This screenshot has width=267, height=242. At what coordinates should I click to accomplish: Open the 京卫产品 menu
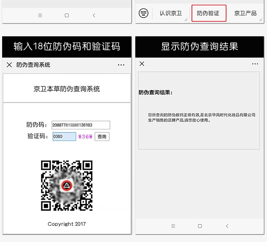point(245,13)
